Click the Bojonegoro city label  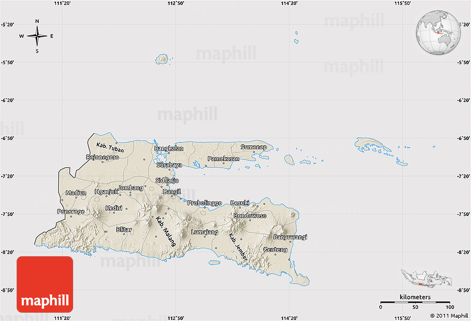click(103, 157)
